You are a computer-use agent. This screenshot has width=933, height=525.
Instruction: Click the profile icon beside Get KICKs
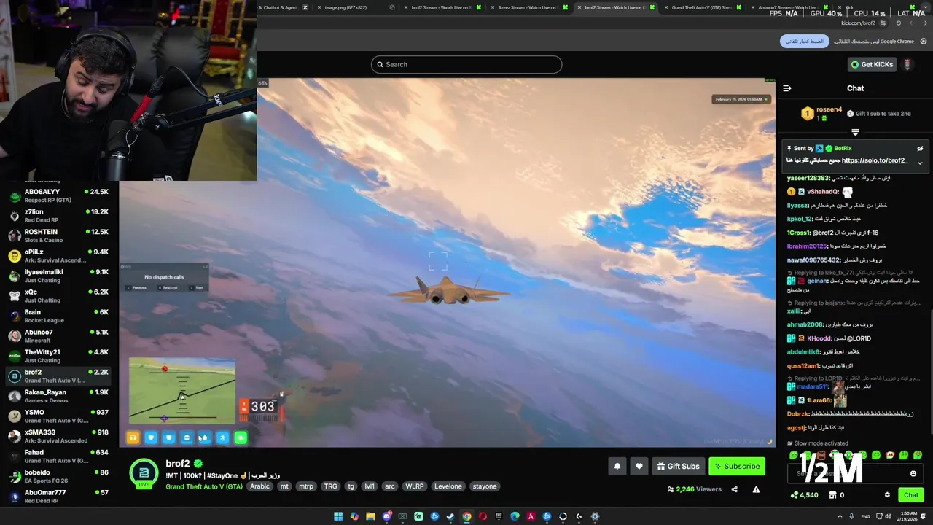pos(907,64)
